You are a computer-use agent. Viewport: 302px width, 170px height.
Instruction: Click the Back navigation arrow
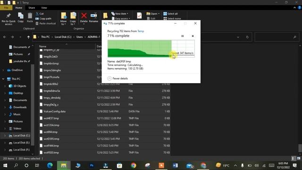[5, 37]
